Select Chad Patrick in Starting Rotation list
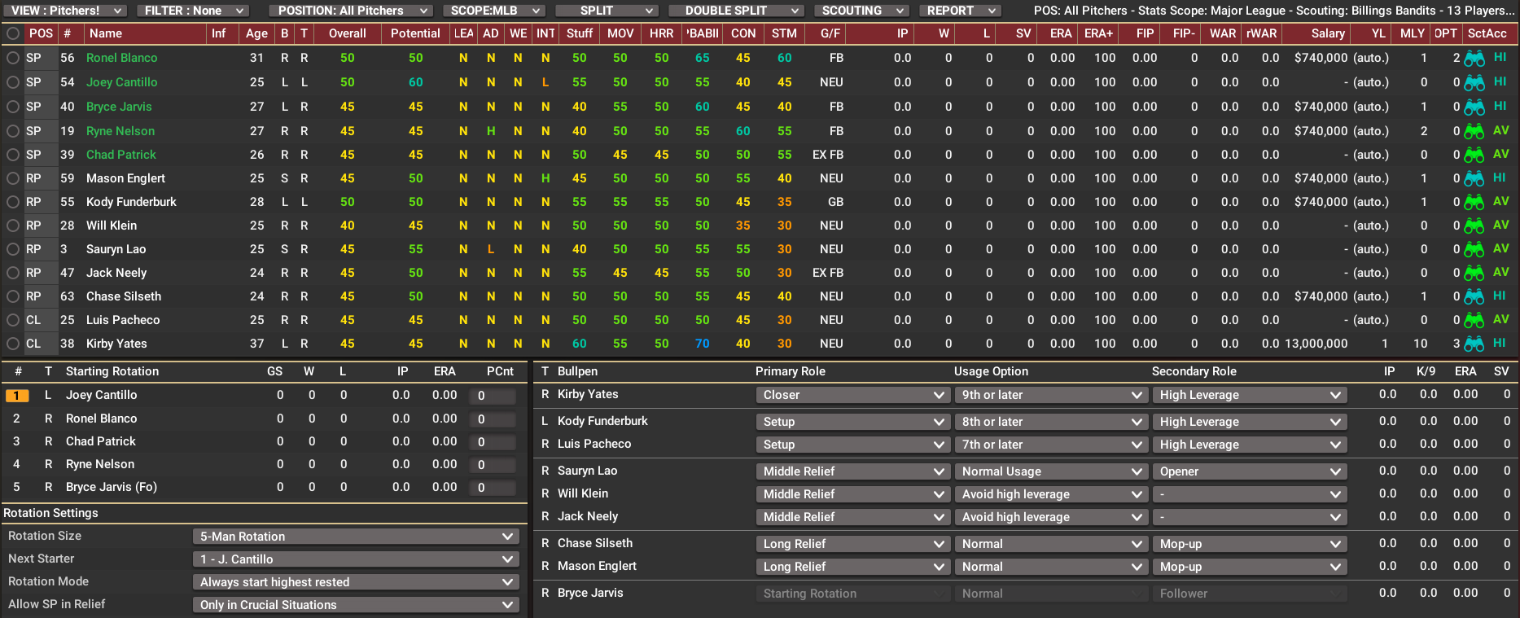 101,441
